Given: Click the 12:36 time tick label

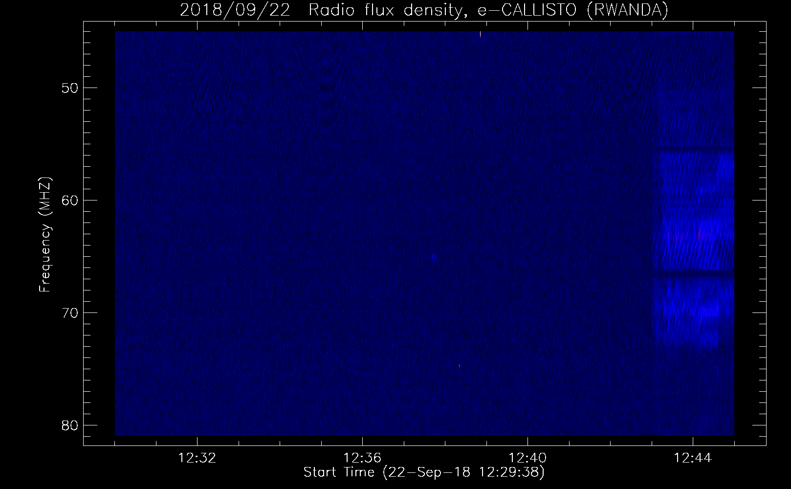Looking at the screenshot, I should pyautogui.click(x=362, y=458).
